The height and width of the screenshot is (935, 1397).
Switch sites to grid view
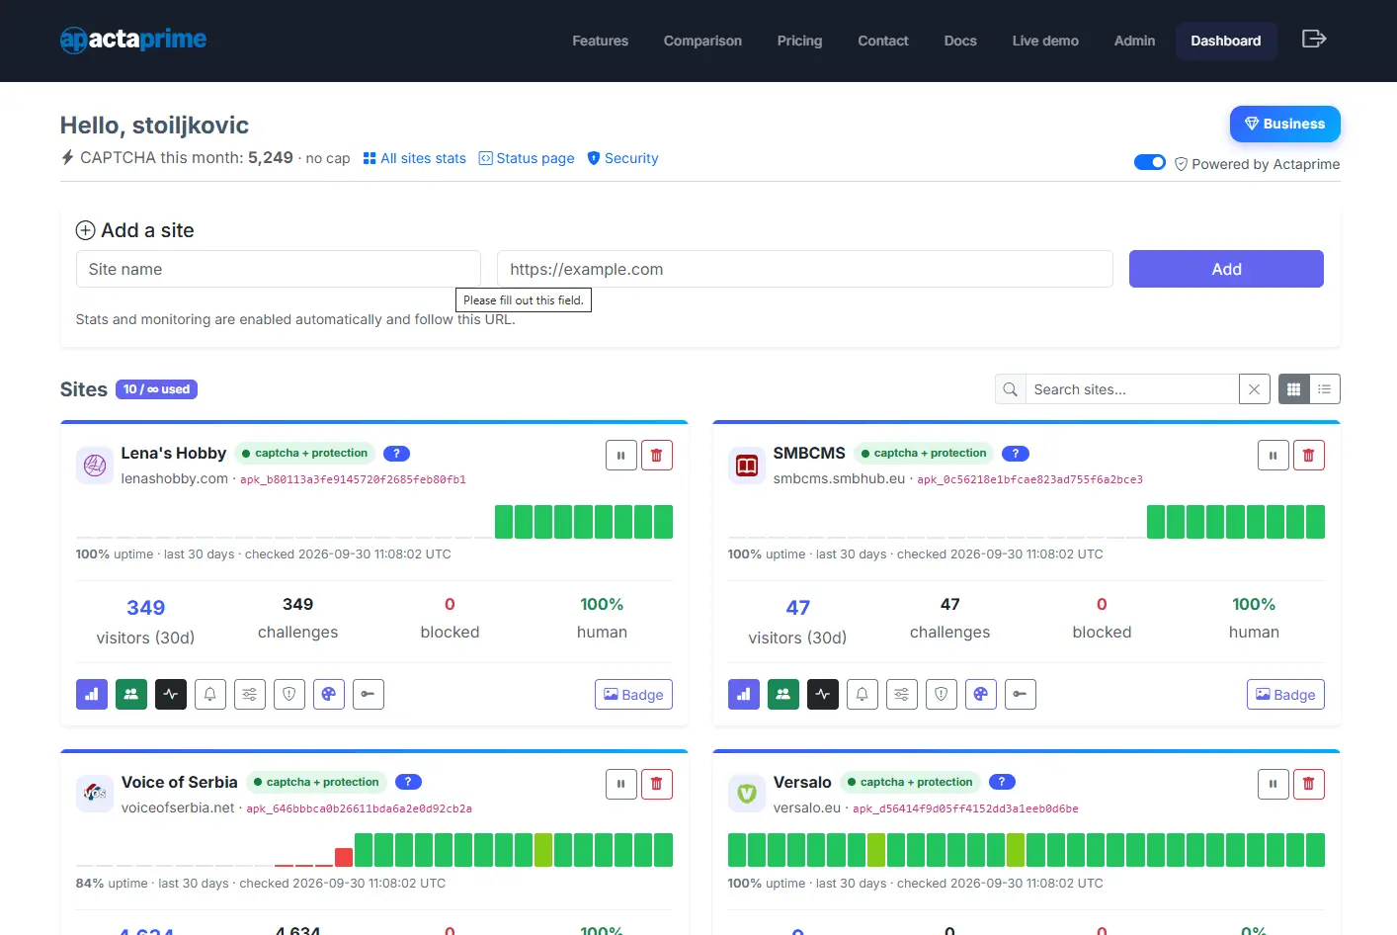(1293, 389)
